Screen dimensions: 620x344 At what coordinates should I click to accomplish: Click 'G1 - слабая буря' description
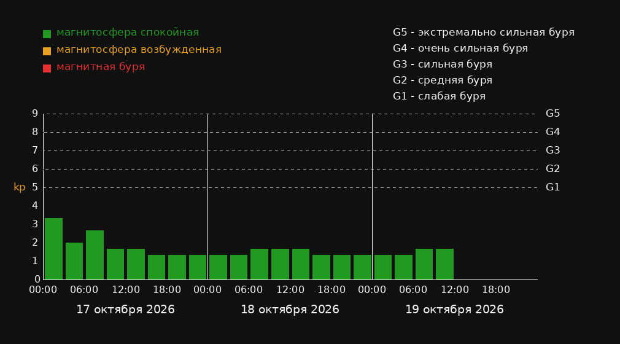(440, 96)
